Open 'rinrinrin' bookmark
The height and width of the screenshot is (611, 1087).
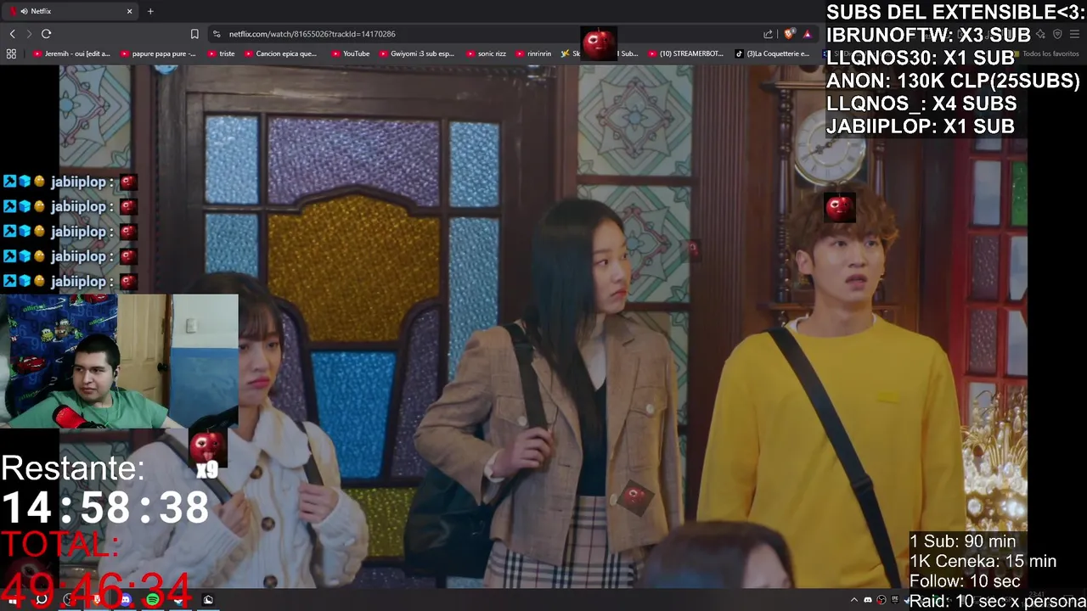click(532, 53)
